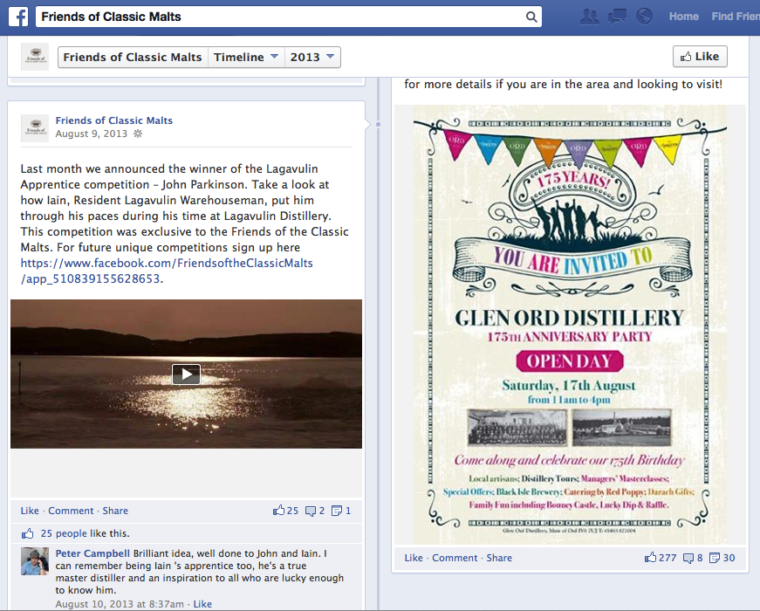This screenshot has height=611, width=760.
Task: Open the FriendsoftheClassicMalts app link
Action: (167, 271)
